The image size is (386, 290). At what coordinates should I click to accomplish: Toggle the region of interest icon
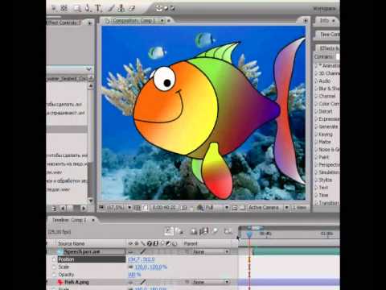point(235,208)
